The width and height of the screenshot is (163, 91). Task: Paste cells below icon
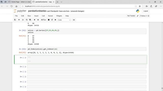pyautogui.click(x=30, y=20)
